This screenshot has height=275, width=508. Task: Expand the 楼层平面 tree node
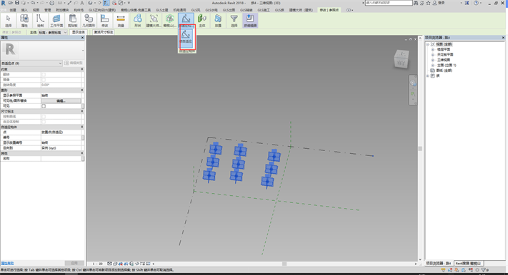(433, 49)
